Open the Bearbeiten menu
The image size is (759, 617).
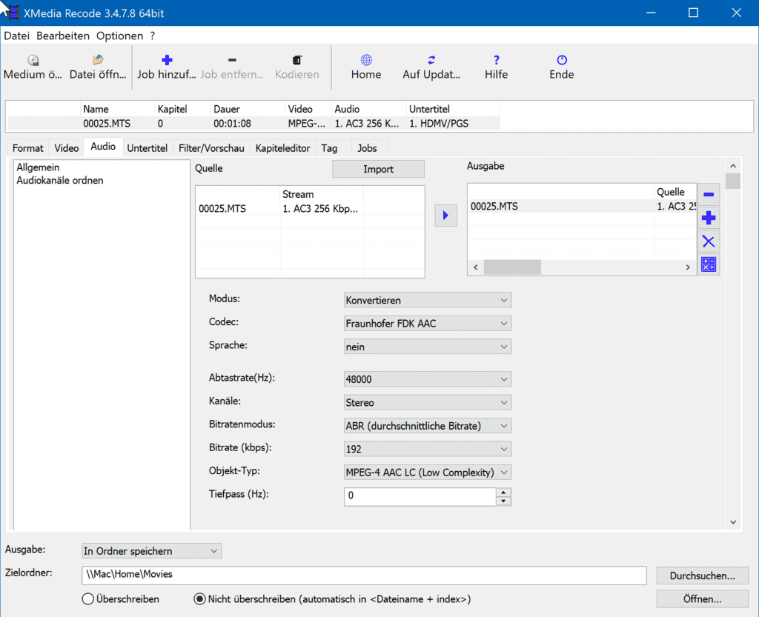coord(63,36)
